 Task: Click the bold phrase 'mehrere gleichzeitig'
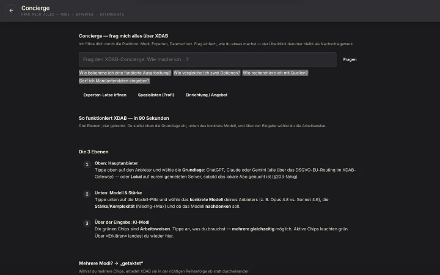[253, 229]
